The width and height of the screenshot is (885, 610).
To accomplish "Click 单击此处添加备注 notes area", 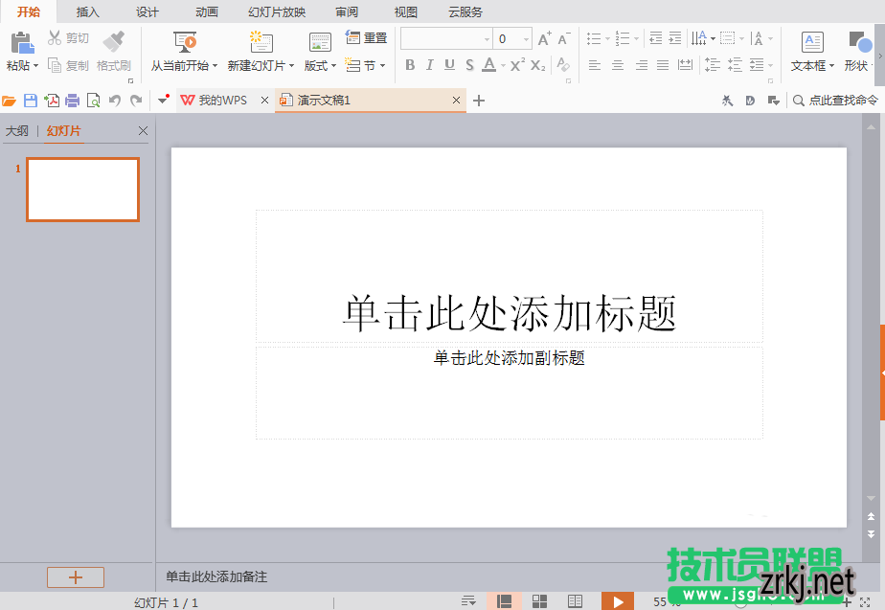I will 216,576.
